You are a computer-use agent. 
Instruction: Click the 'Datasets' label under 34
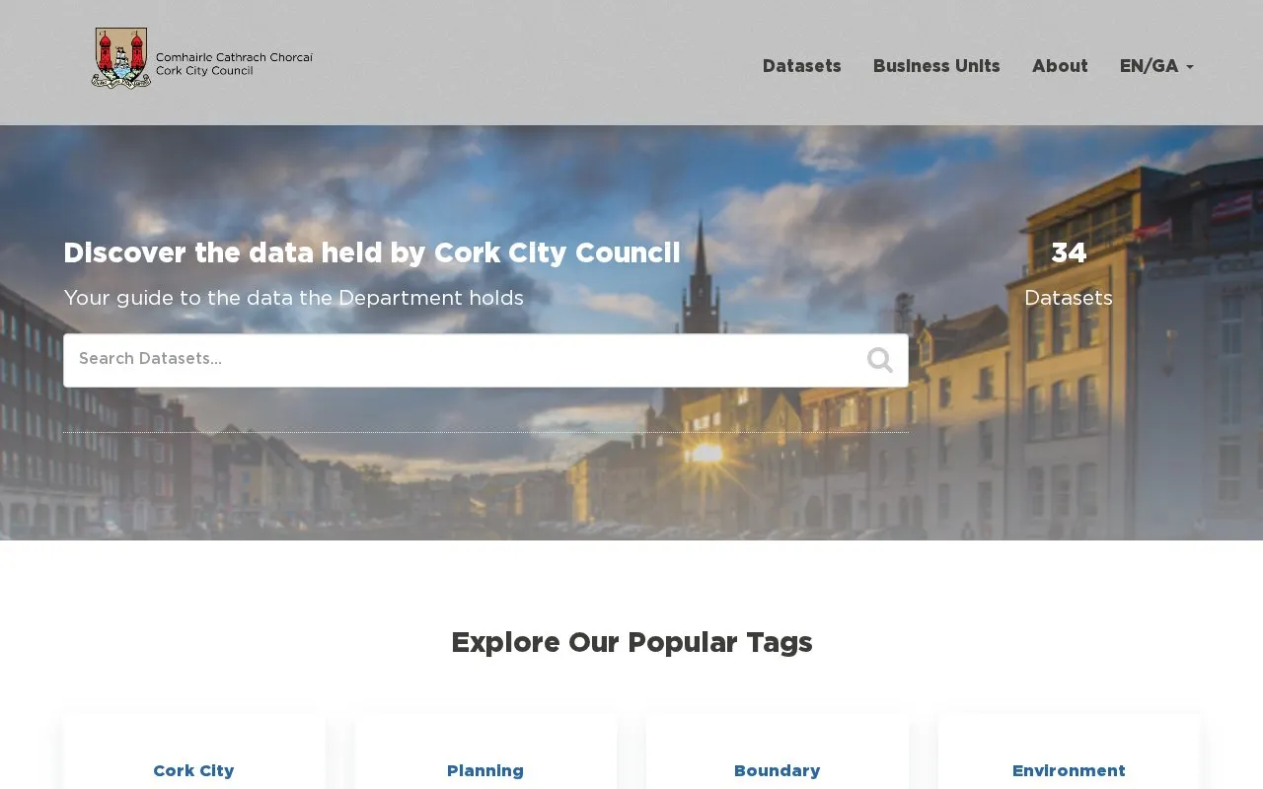[x=1069, y=298]
